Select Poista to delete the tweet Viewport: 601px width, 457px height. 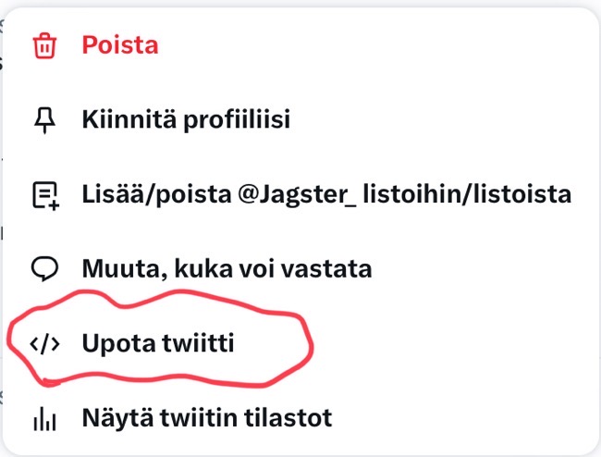point(119,44)
